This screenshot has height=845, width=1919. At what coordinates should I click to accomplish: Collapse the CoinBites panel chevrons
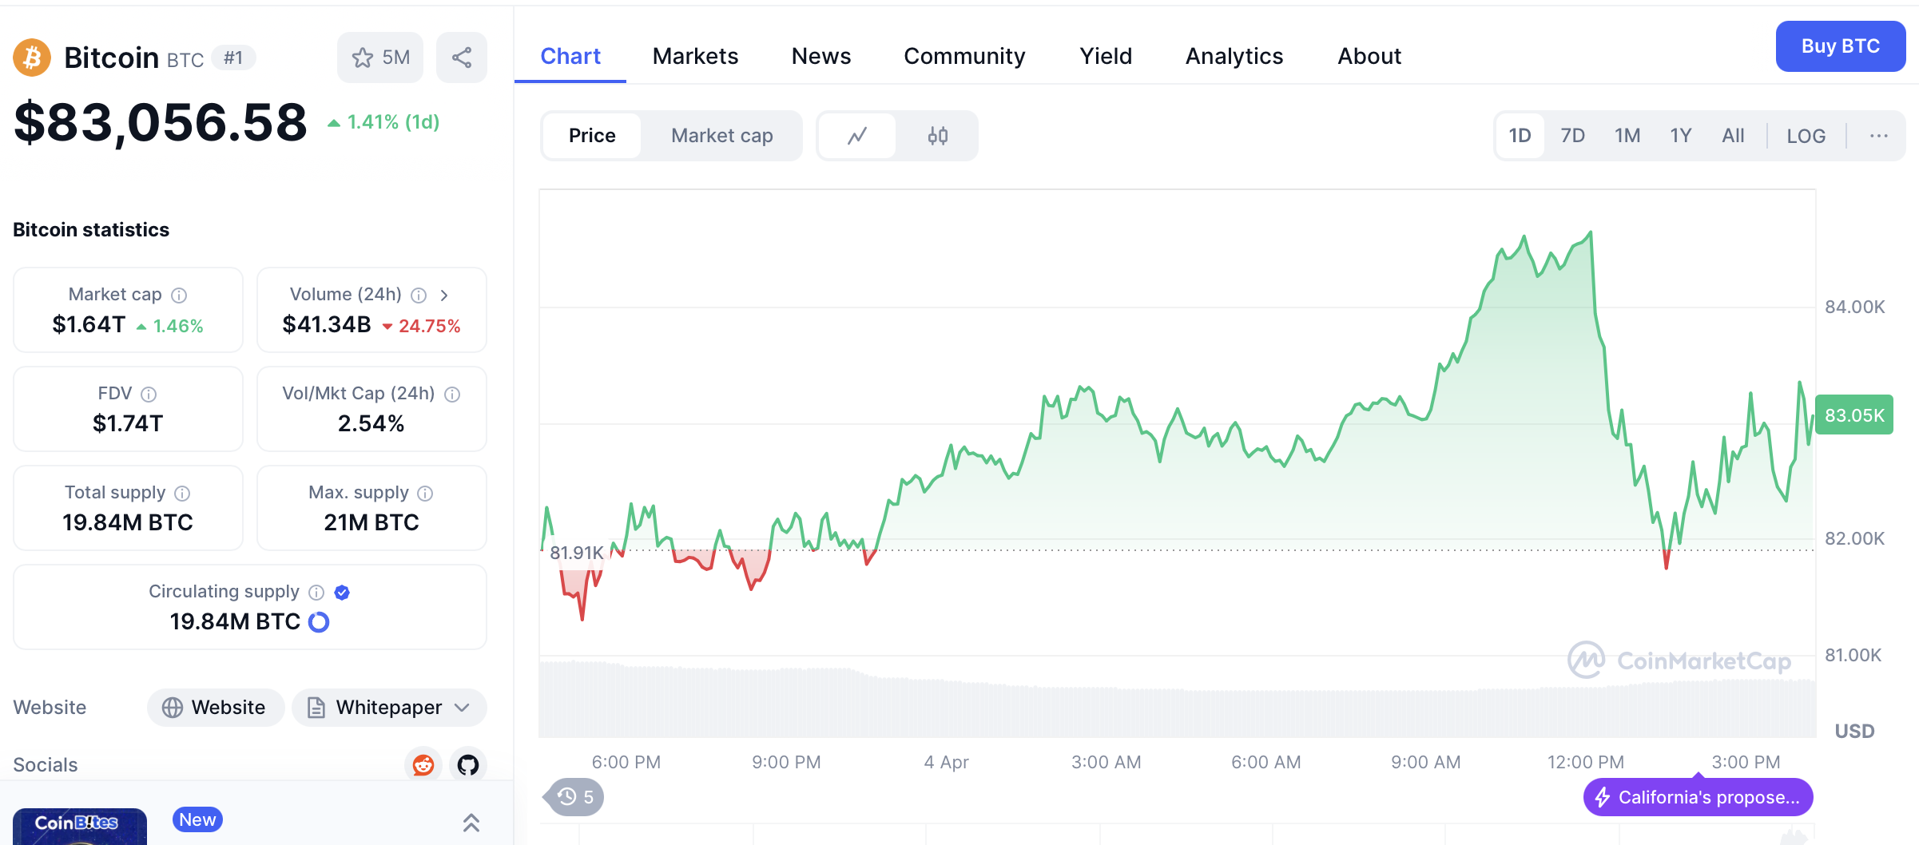pyautogui.click(x=471, y=823)
